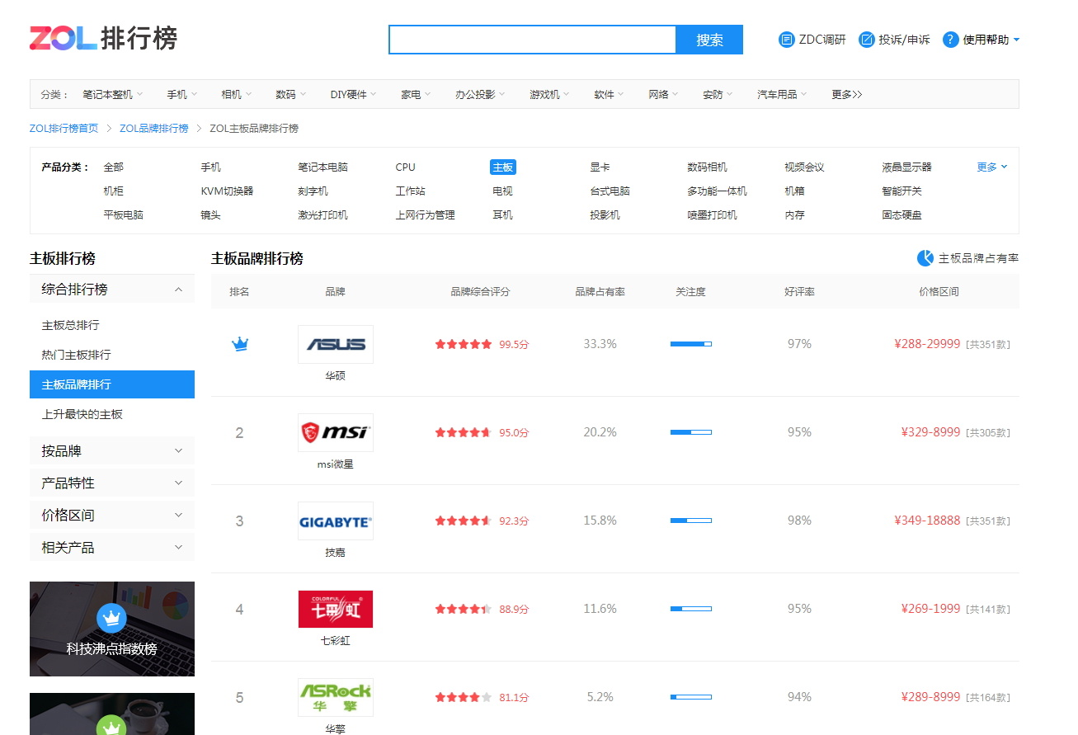
Task: Select 主板品牌排行 in sidebar
Action: click(x=112, y=384)
